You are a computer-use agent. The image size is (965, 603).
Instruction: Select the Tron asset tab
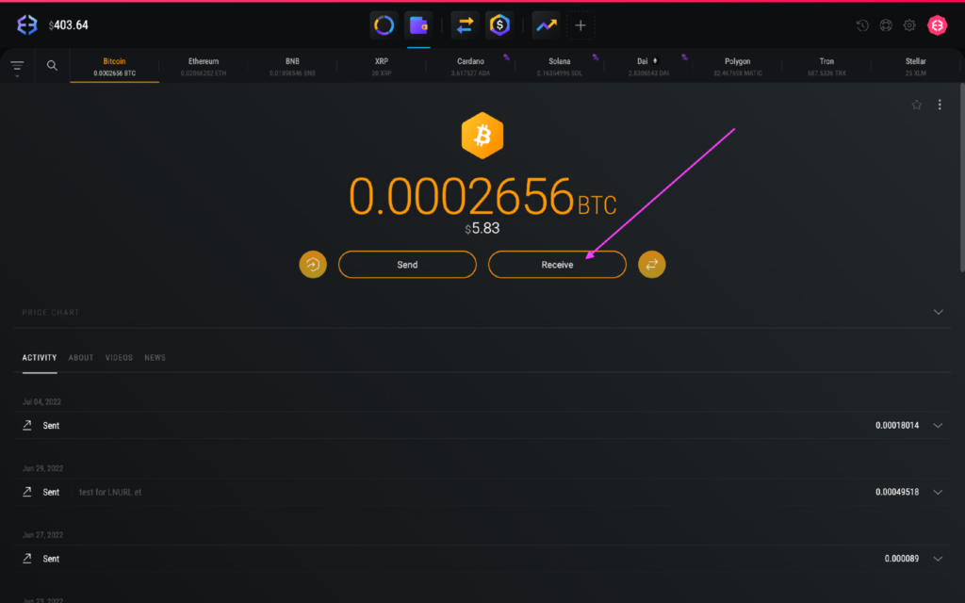tap(826, 67)
